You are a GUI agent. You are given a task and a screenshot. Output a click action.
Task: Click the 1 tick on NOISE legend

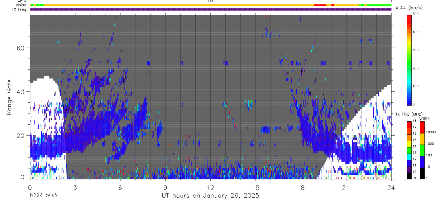click(x=427, y=178)
